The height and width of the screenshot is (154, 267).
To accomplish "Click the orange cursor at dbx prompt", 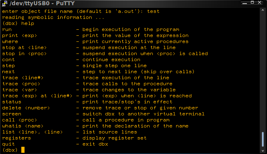I will (23, 150).
